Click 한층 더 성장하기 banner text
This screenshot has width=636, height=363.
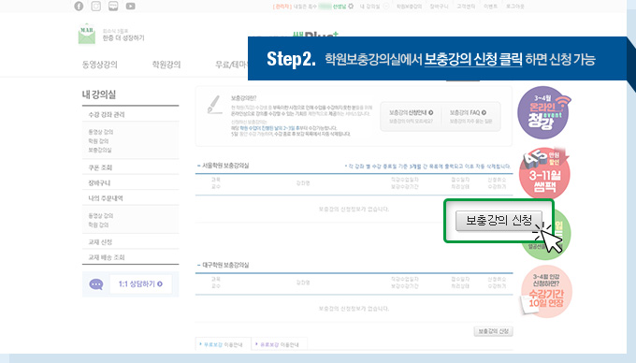(123, 37)
